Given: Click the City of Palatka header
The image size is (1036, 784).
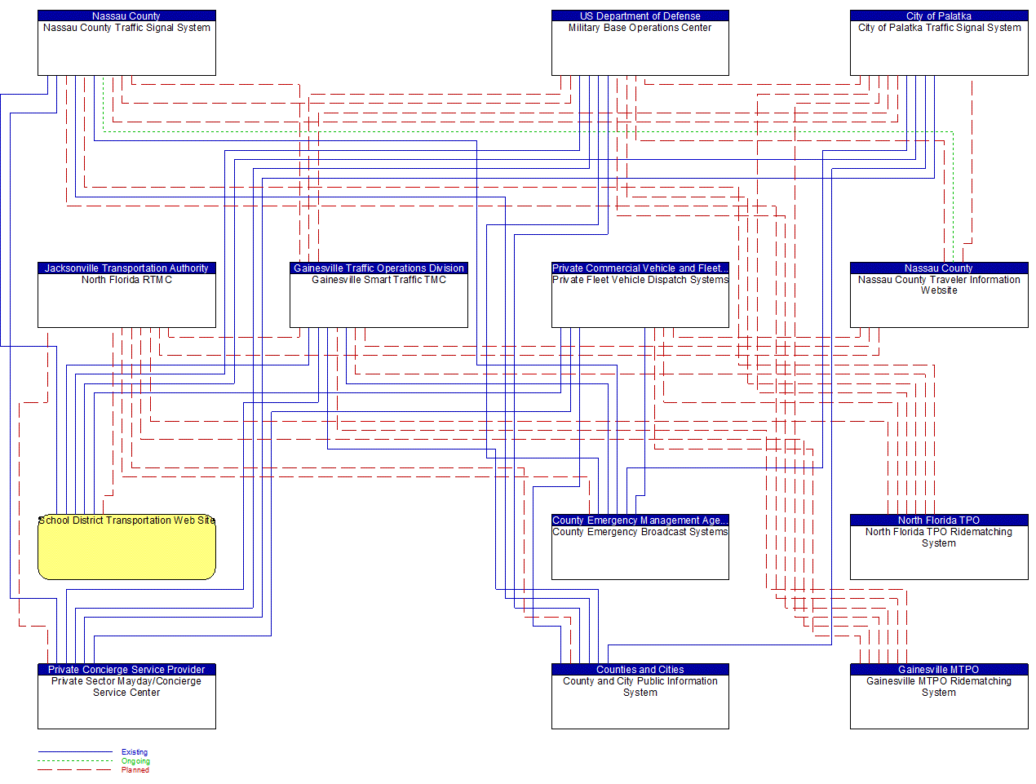Looking at the screenshot, I should pyautogui.click(x=939, y=16).
